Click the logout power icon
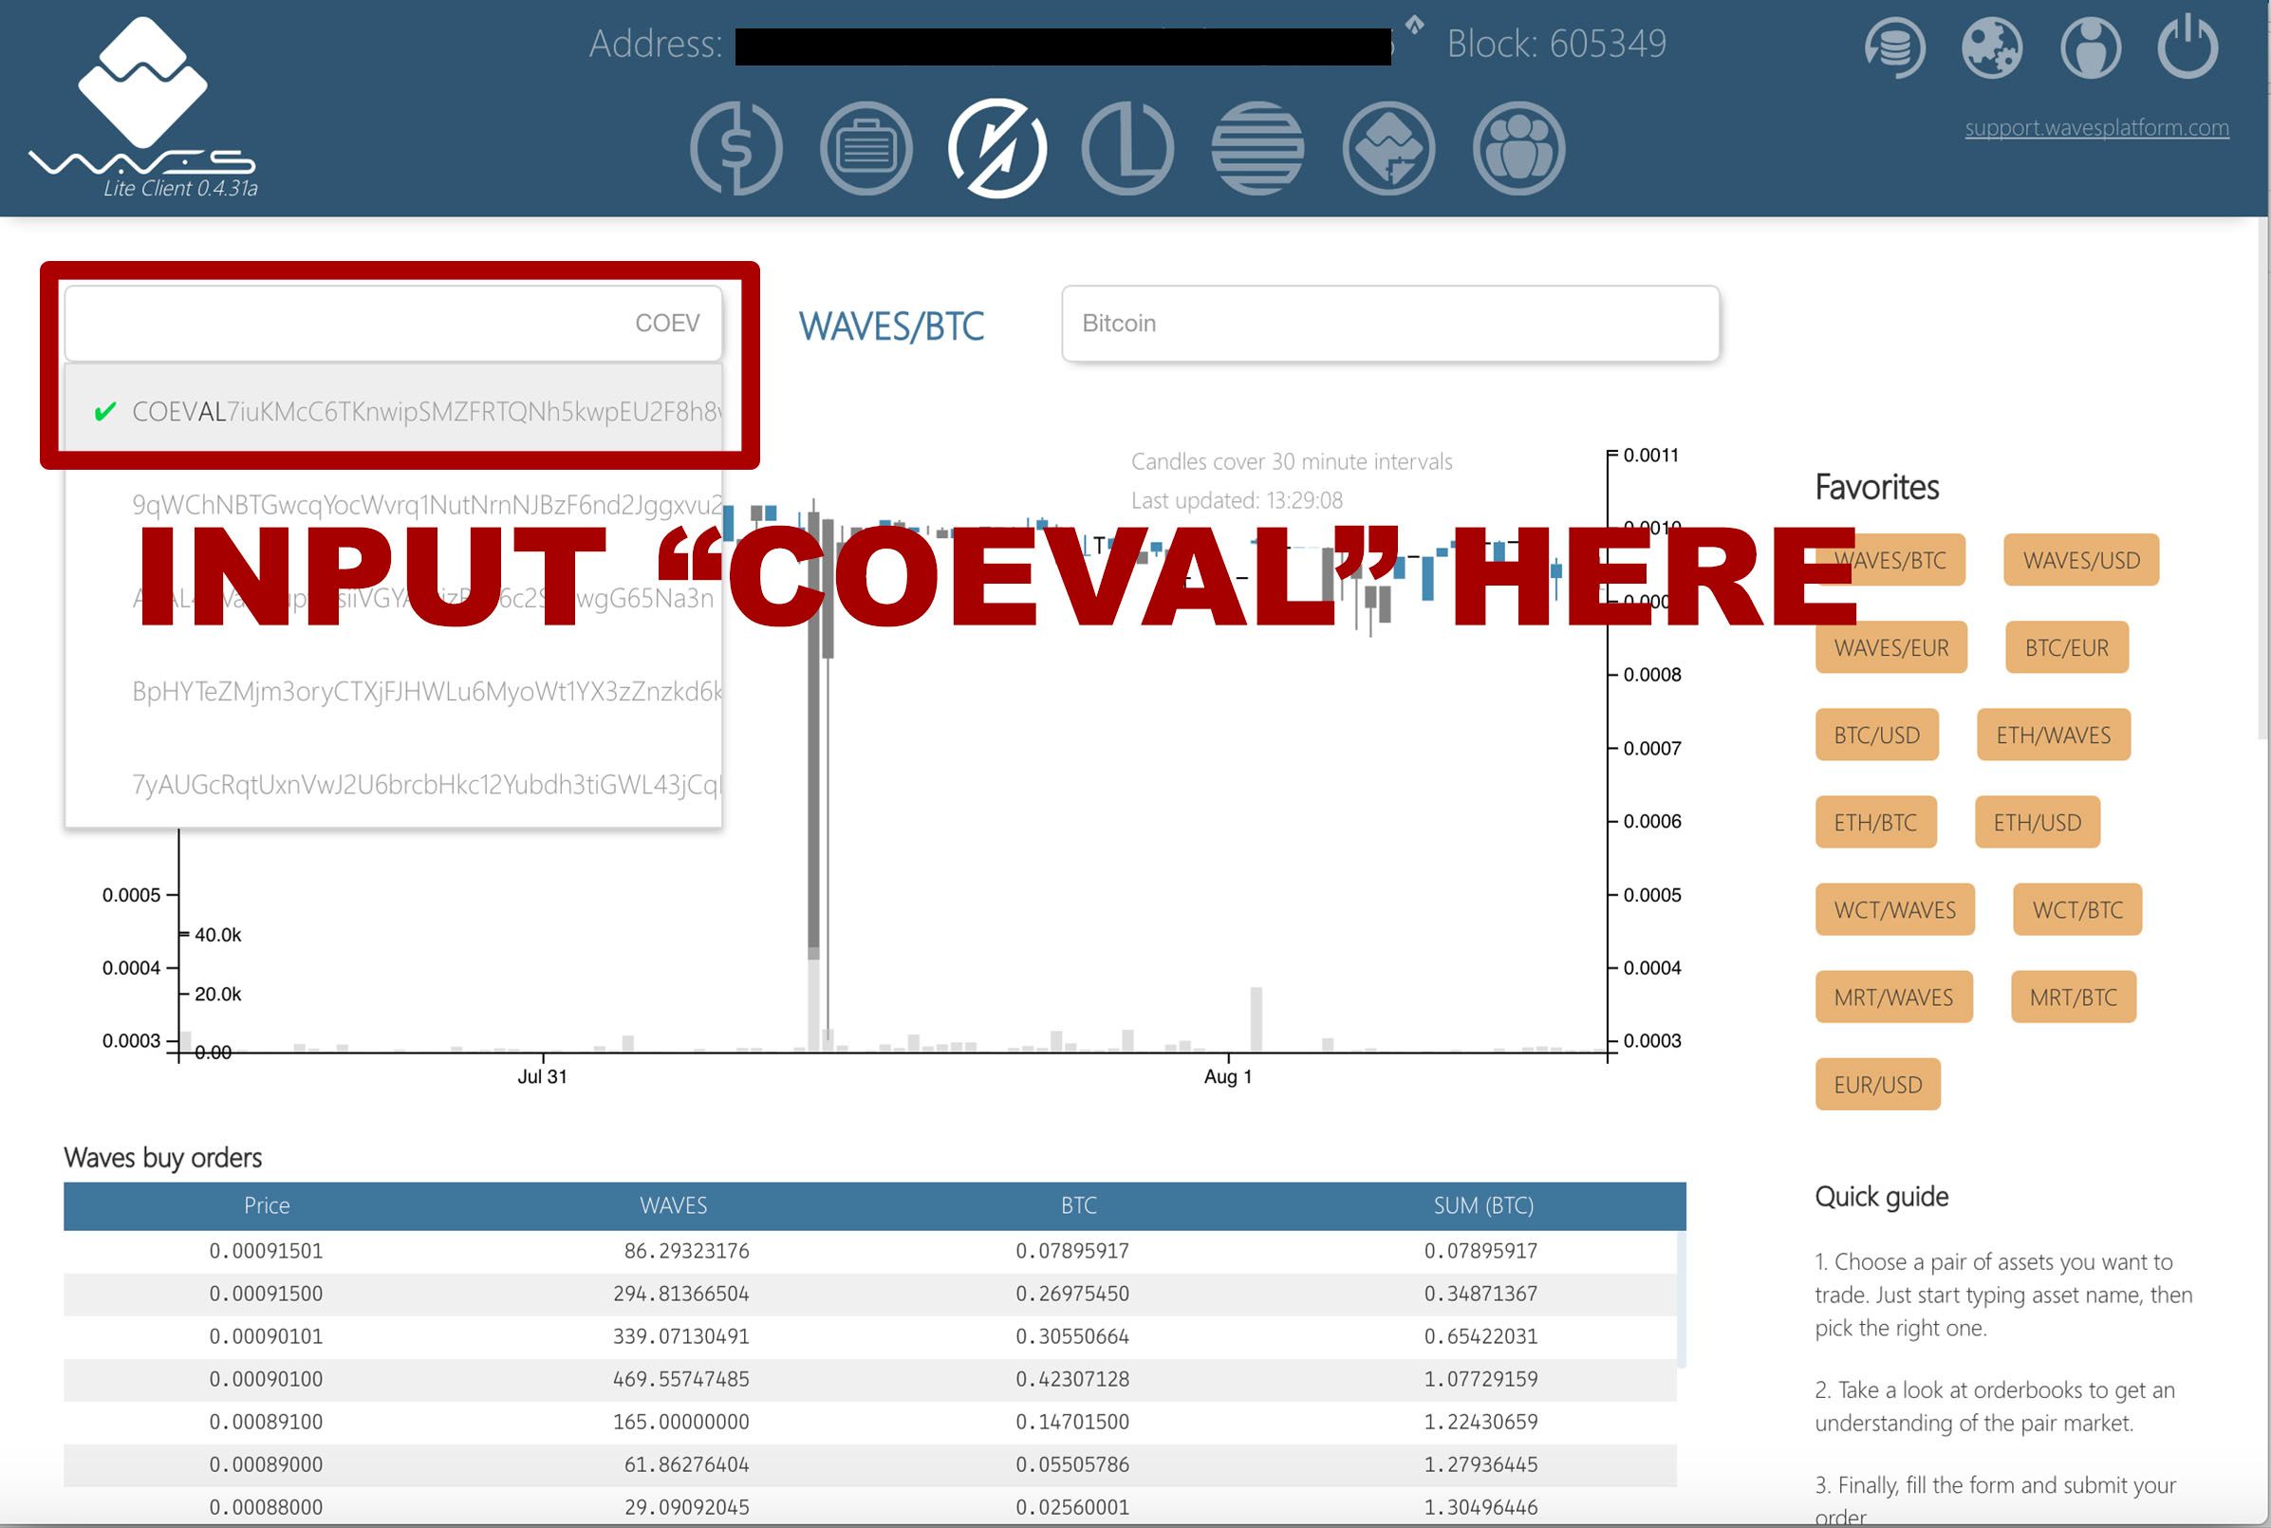 tap(2188, 47)
